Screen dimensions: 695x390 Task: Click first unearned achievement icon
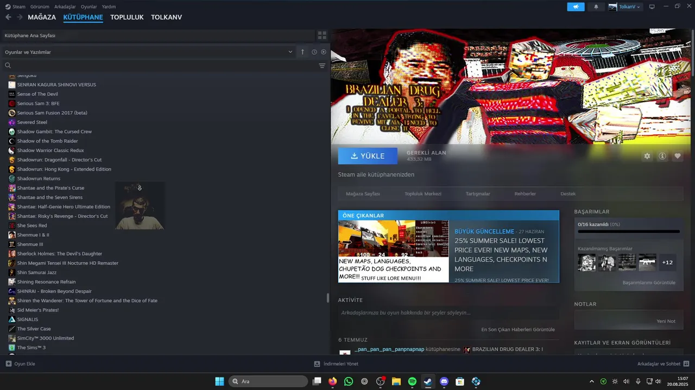(x=586, y=262)
